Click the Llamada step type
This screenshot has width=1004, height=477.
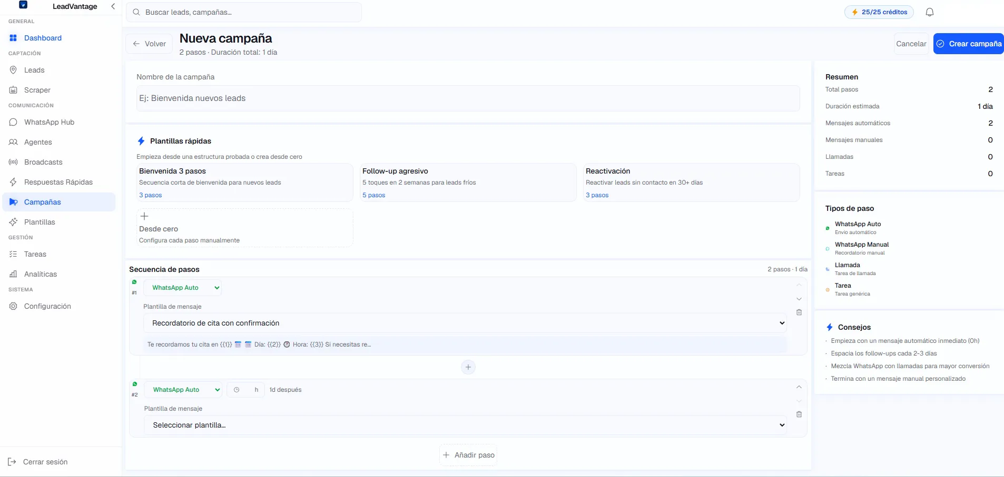851,269
